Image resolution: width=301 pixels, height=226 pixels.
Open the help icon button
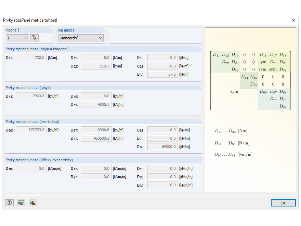tap(9, 203)
